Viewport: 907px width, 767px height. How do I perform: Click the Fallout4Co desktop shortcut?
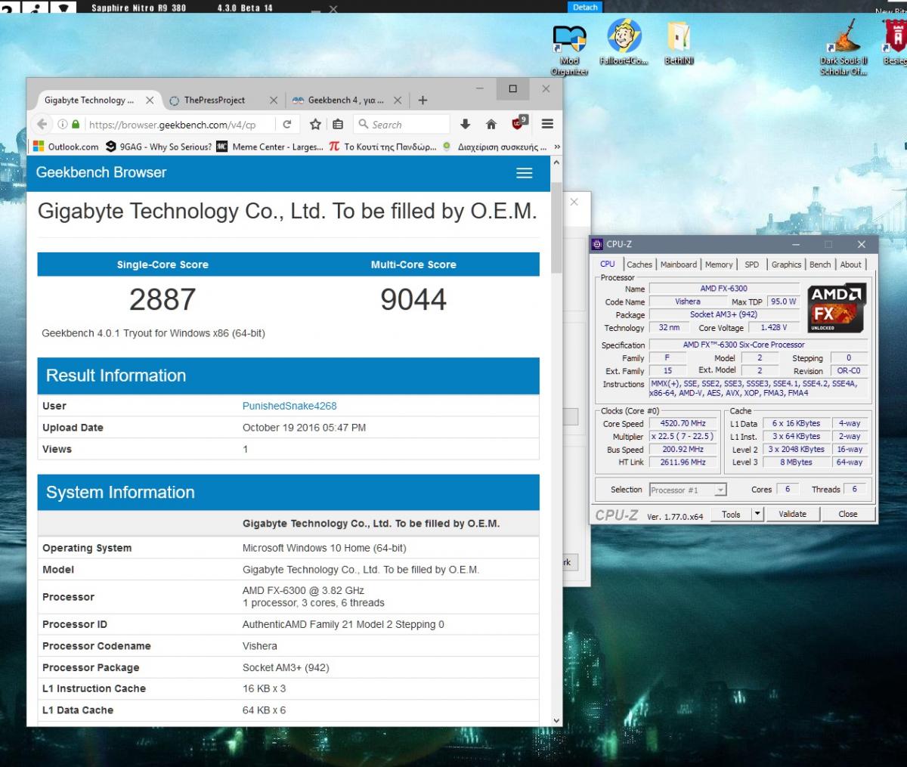[x=624, y=42]
